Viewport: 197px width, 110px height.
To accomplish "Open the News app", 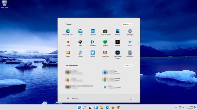I will click(x=68, y=54).
